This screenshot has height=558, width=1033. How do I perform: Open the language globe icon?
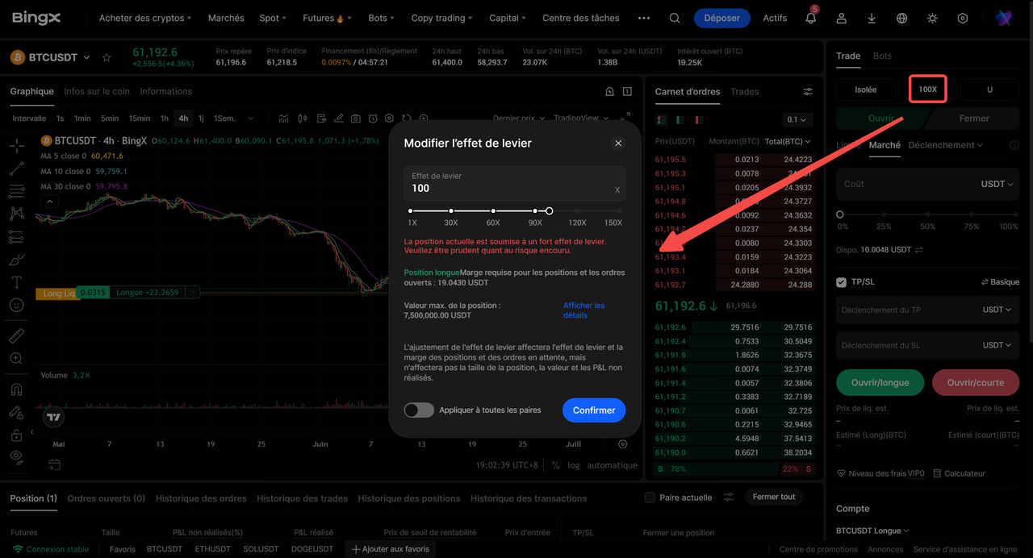(x=901, y=18)
